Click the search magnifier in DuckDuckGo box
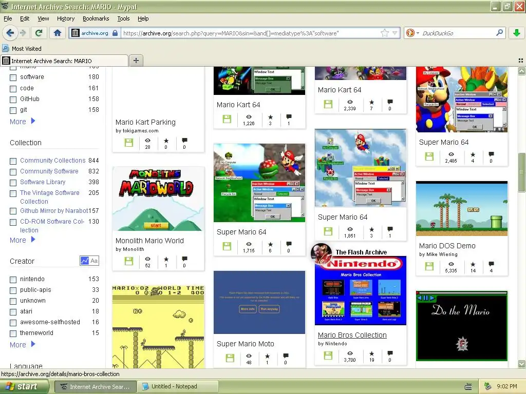 (499, 33)
